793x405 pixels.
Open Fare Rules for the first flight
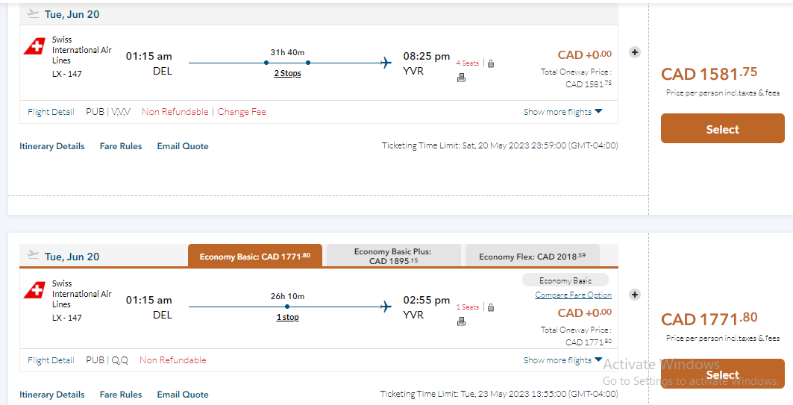coord(121,146)
